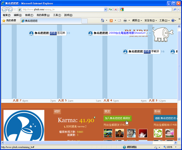Click avatar icon beside ShowGirl post
This screenshot has height=150, width=182.
pos(90,33)
